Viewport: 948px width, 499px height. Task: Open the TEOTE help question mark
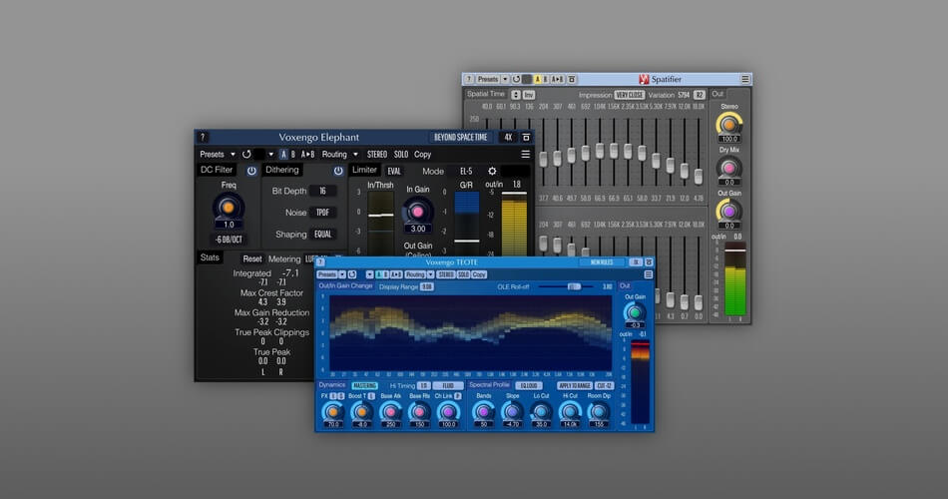(x=321, y=262)
